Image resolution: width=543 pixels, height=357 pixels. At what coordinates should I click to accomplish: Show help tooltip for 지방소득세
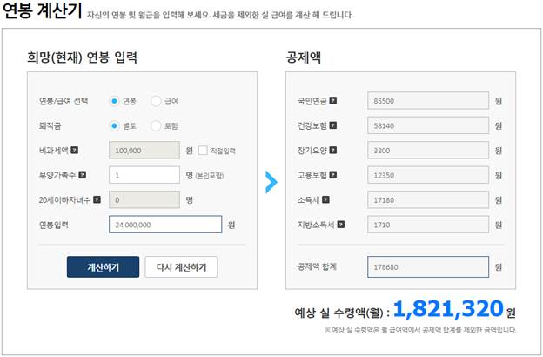(341, 225)
